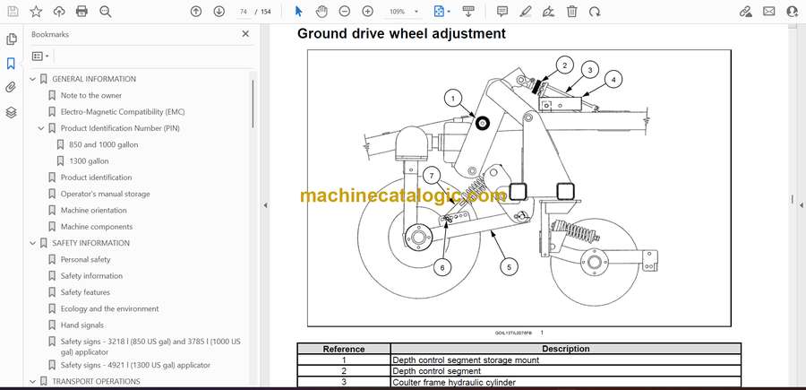The height and width of the screenshot is (390, 806).
Task: Zoom out with the minus button
Action: pos(345,12)
